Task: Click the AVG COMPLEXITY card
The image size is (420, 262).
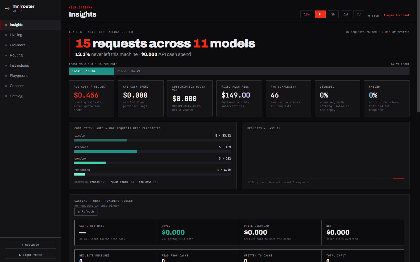Action: click(288, 98)
